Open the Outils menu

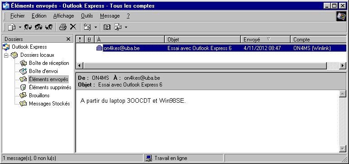[87, 16]
